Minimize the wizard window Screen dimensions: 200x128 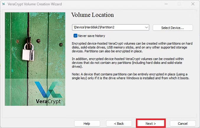pyautogui.click(x=166, y=4)
